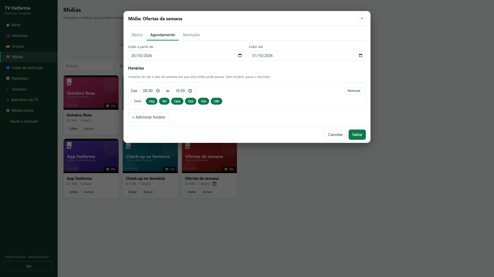Image resolution: width=494 pixels, height=277 pixels.
Task: Select the Agendamento tab
Action: [163, 35]
